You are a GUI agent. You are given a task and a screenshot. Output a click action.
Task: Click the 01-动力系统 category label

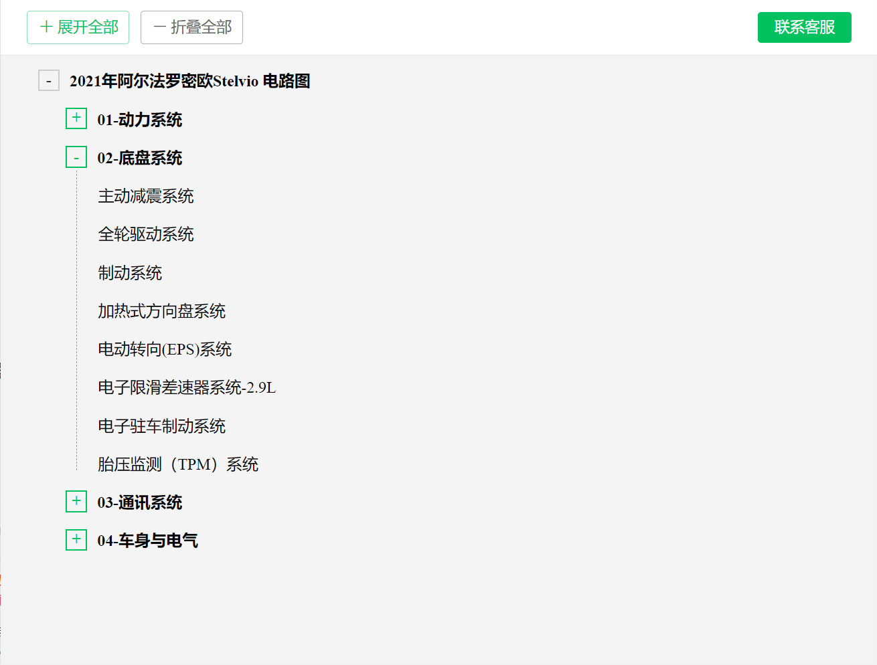(x=140, y=120)
